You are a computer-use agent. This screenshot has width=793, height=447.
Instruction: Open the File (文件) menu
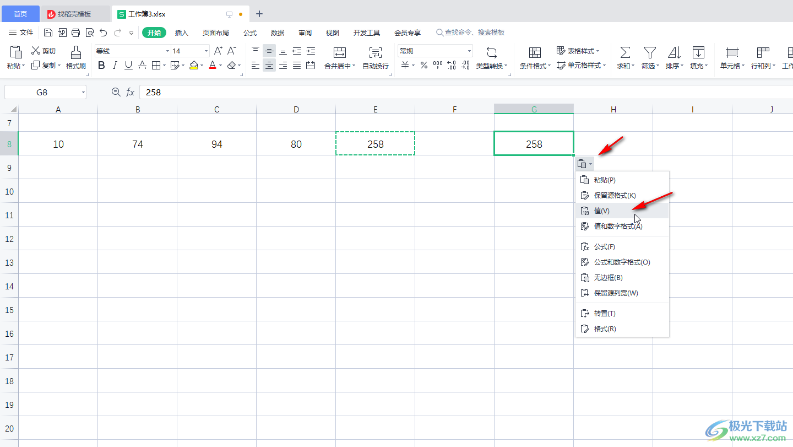click(x=21, y=33)
